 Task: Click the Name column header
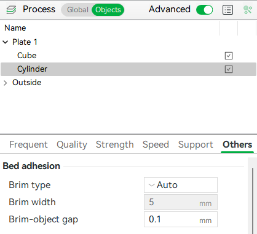tap(15, 28)
